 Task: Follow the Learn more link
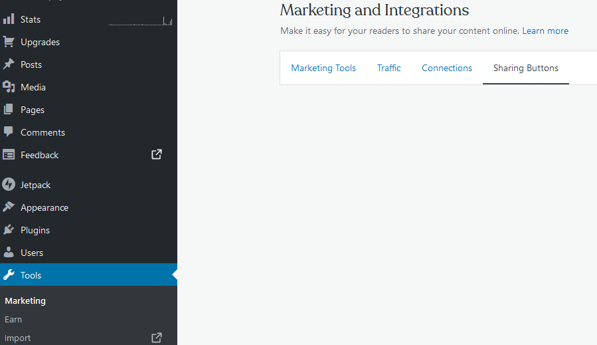tap(545, 31)
